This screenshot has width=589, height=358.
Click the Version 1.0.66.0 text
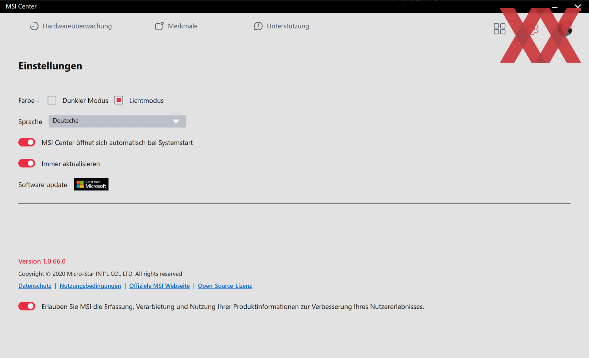click(x=42, y=261)
